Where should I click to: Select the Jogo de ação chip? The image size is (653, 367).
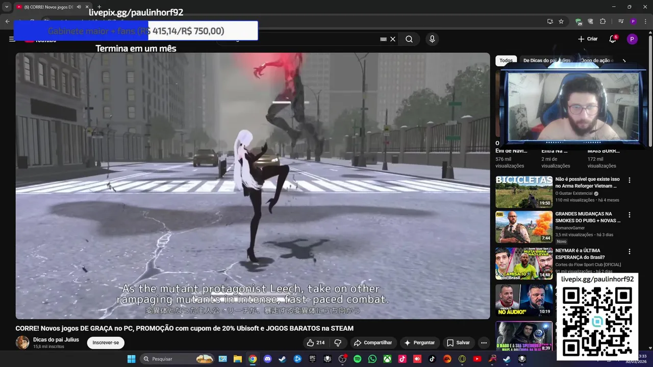596,61
